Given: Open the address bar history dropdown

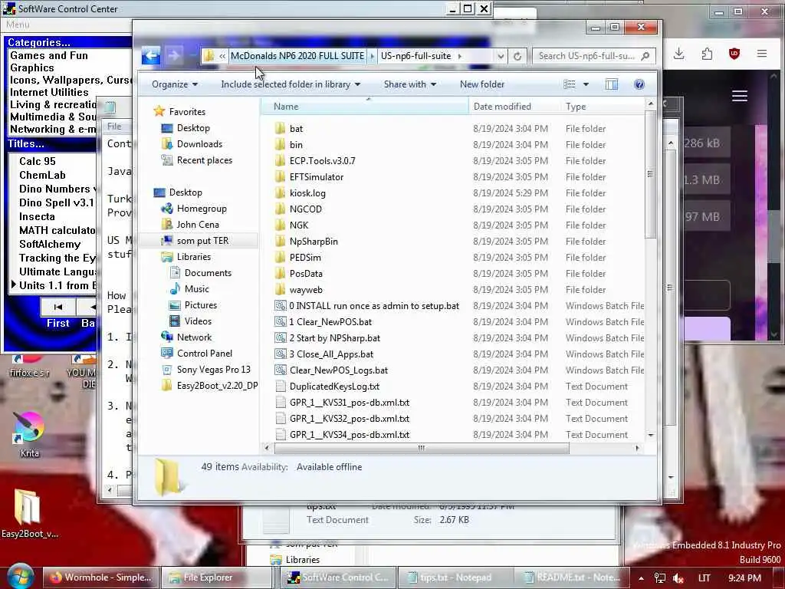Looking at the screenshot, I should click(x=501, y=56).
